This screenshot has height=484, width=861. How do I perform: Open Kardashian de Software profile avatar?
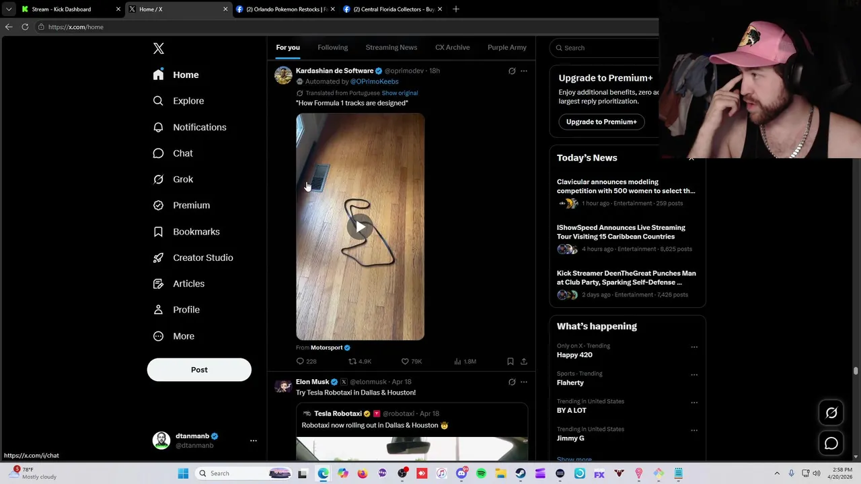point(283,75)
